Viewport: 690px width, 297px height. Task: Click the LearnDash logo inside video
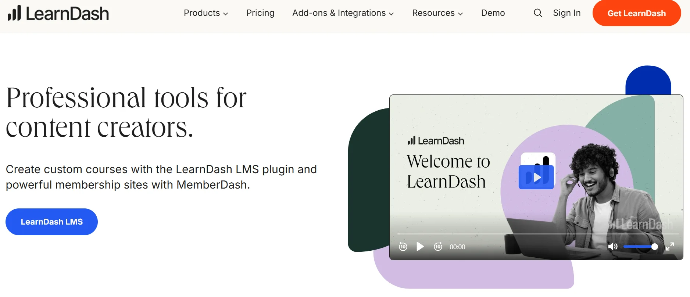coord(436,141)
